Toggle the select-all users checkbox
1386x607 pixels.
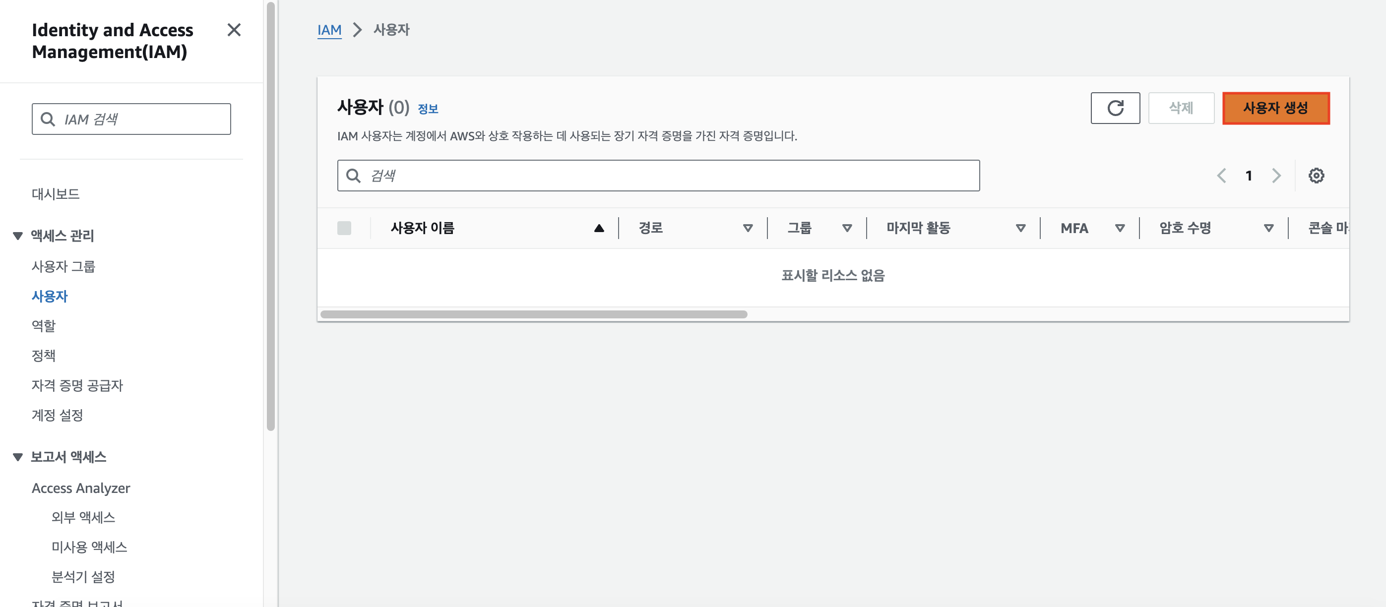click(x=344, y=228)
